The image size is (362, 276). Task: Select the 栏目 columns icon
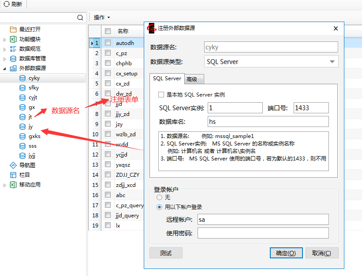[13, 175]
